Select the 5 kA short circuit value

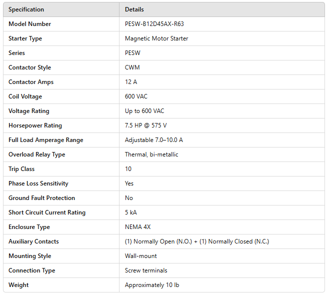pyautogui.click(x=130, y=212)
